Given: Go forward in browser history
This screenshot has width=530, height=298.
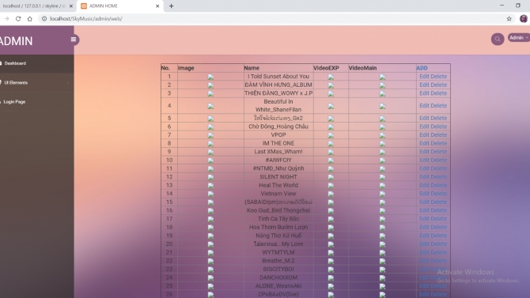Looking at the screenshot, I should click(6, 19).
